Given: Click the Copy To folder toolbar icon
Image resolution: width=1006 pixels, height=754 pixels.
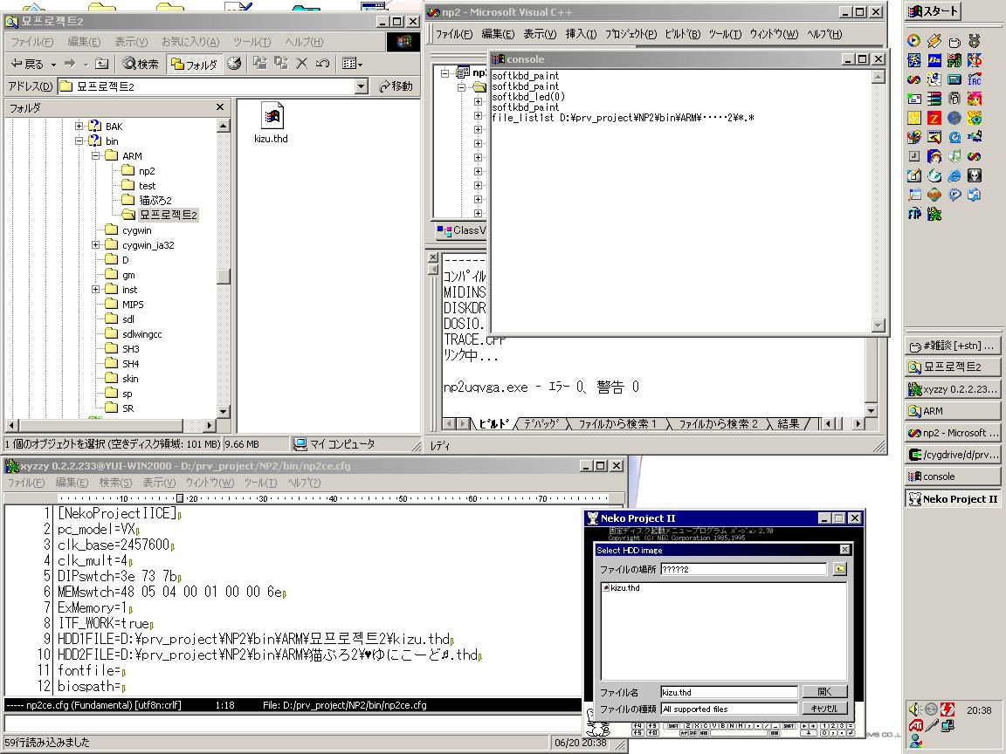Looking at the screenshot, I should tap(281, 63).
